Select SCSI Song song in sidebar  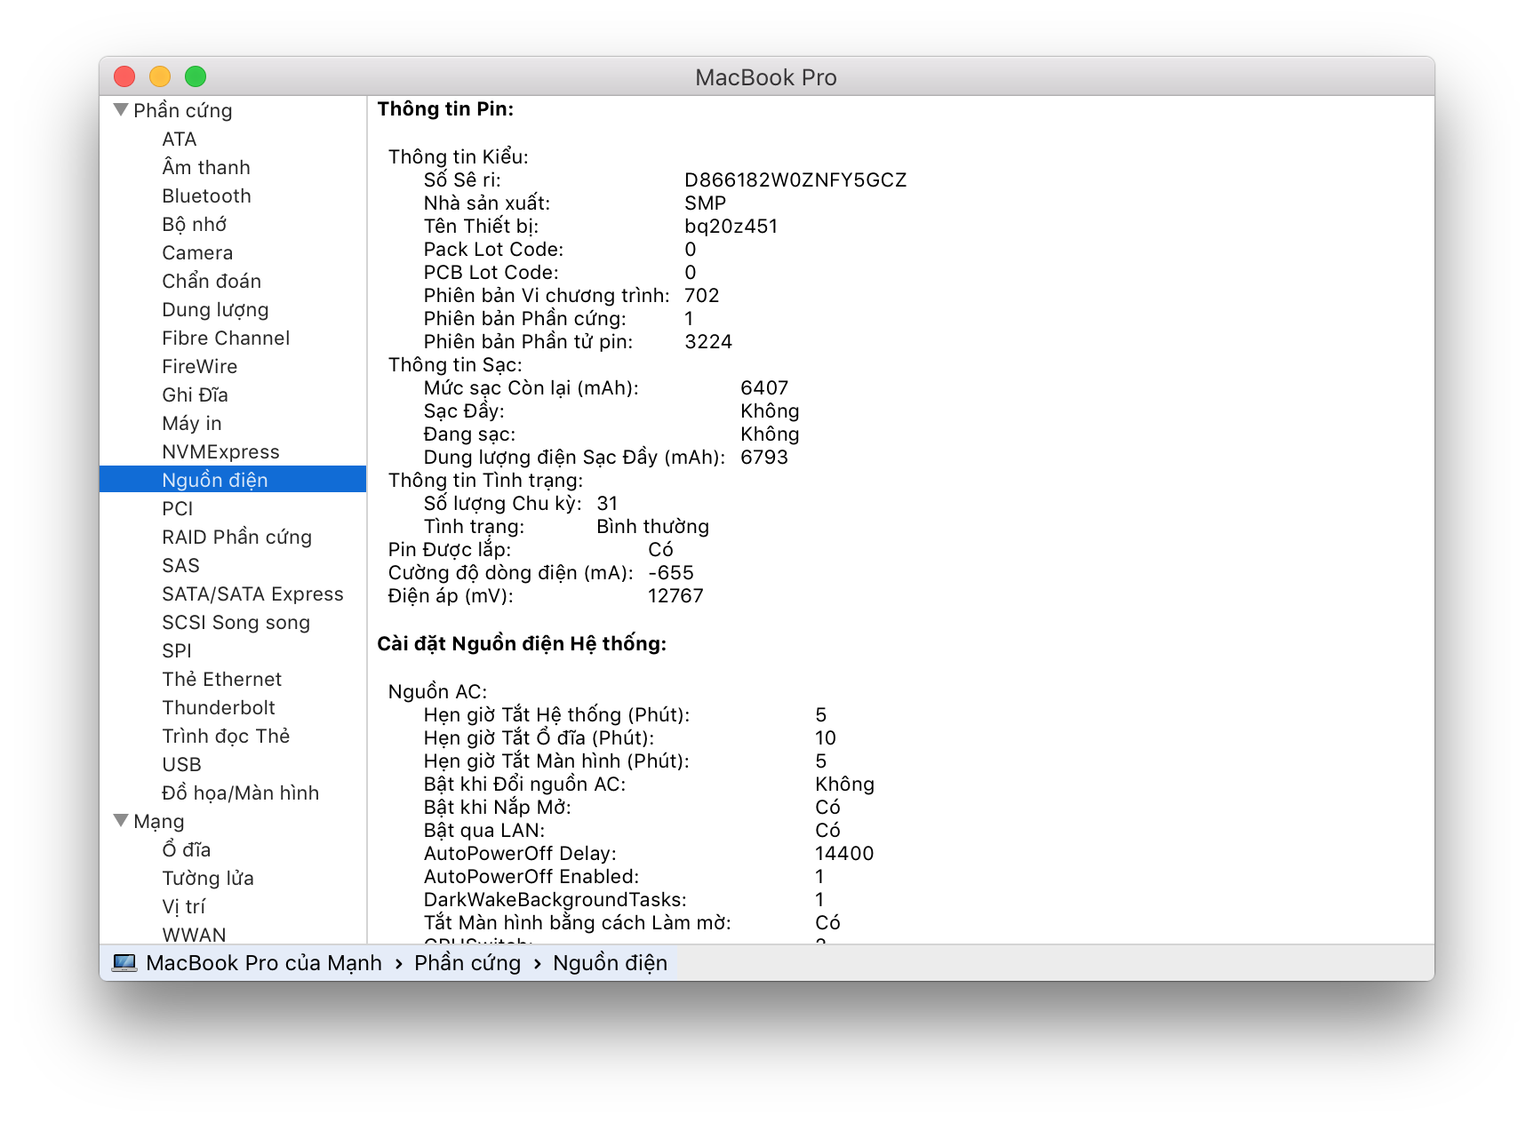[236, 623]
